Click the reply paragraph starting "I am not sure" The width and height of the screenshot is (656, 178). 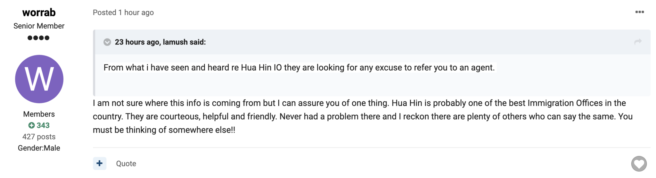click(363, 116)
